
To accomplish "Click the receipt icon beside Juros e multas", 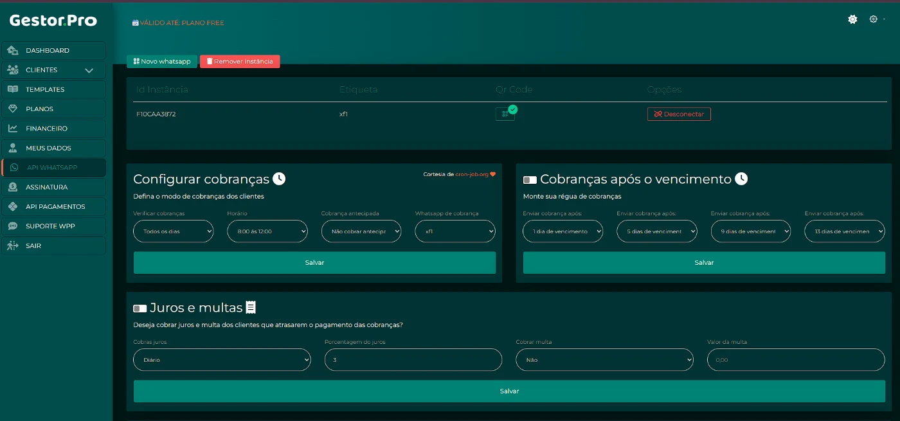I will click(251, 307).
